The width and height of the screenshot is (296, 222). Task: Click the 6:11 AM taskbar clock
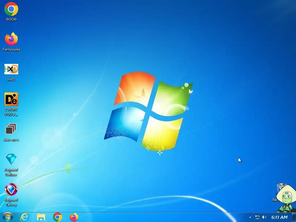[x=280, y=217]
